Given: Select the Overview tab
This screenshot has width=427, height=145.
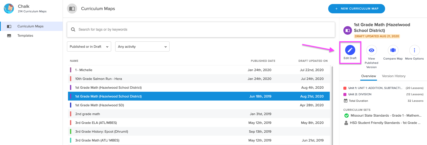Looking at the screenshot, I should pos(368,76).
